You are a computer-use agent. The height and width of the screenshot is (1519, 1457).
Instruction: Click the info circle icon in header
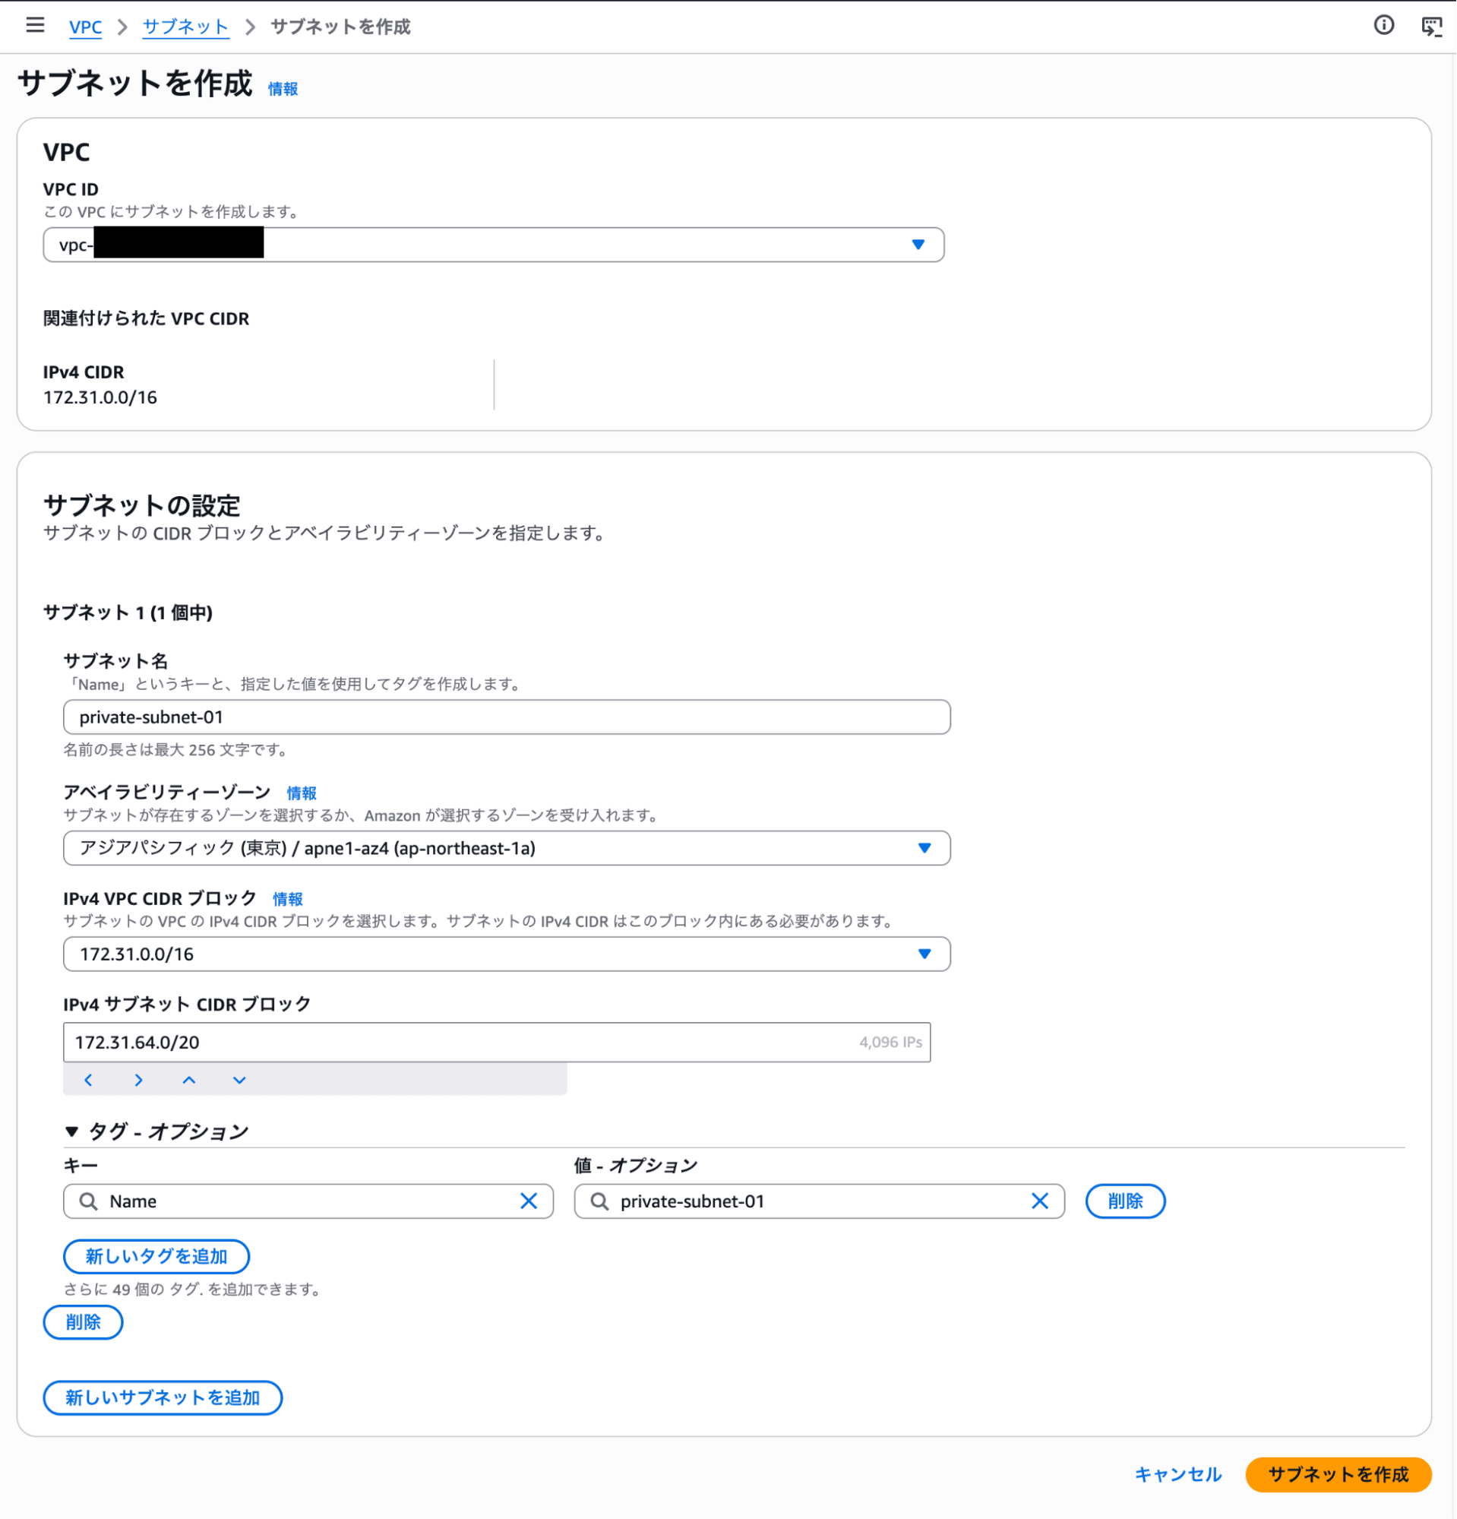[1383, 26]
